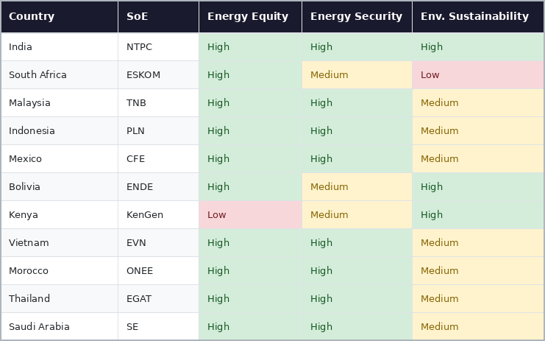
Task: Click Malaysia's Medium sustainability cell
Action: pos(478,103)
